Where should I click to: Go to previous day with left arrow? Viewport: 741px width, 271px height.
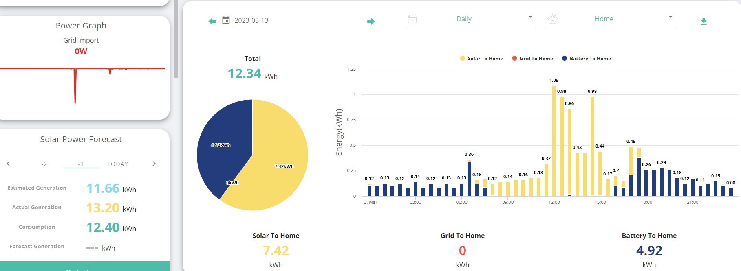tap(212, 21)
